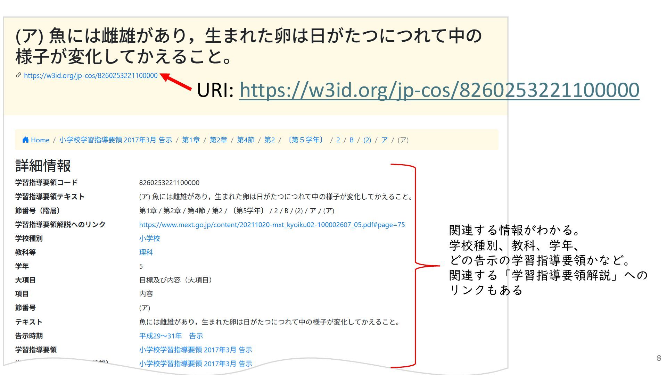
Task: Open 〔第５学年〕 breadcrumb link
Action: click(306, 140)
